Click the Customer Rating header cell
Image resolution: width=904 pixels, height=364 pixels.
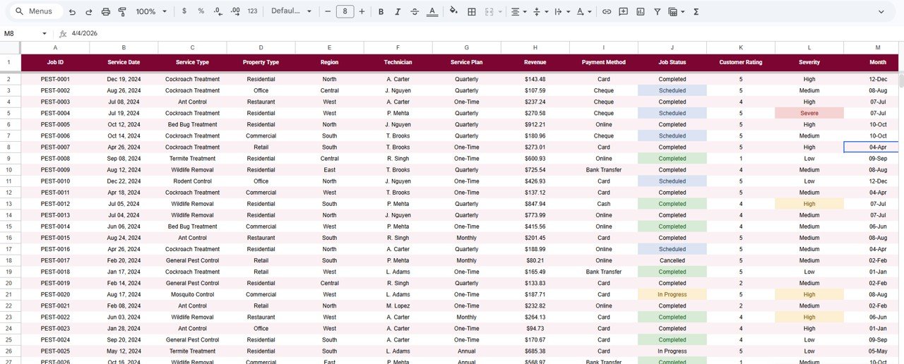coord(741,62)
